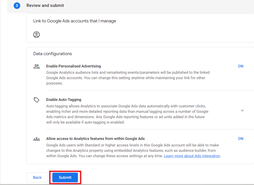Click Allow access to Analytics features heading

click(x=95, y=139)
